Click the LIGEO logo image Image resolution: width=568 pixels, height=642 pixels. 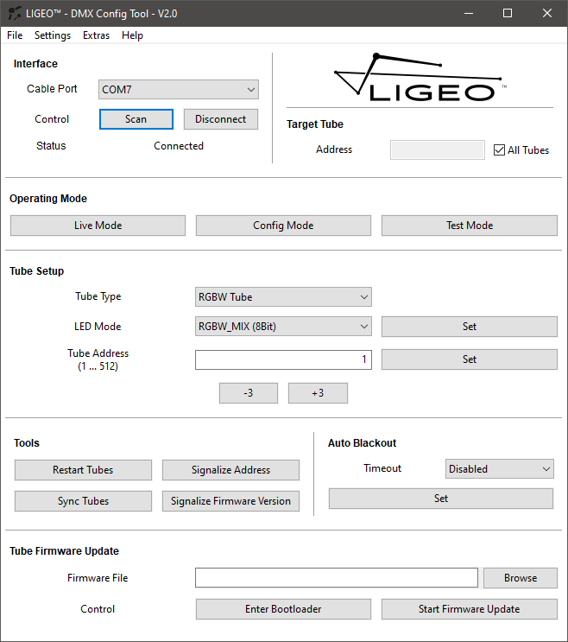pyautogui.click(x=420, y=78)
